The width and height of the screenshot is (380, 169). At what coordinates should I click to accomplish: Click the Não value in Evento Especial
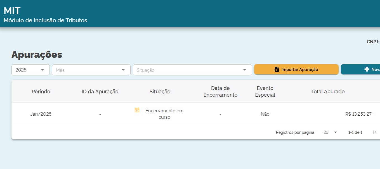point(265,114)
